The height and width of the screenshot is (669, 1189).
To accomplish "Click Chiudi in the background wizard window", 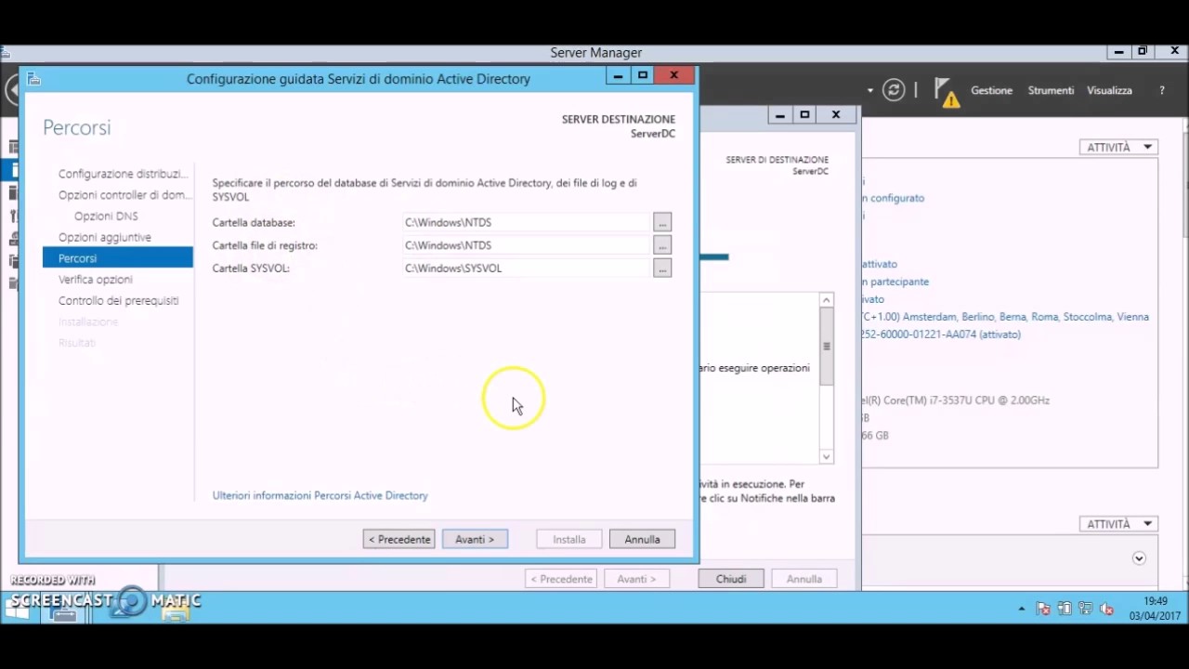I will pos(731,578).
